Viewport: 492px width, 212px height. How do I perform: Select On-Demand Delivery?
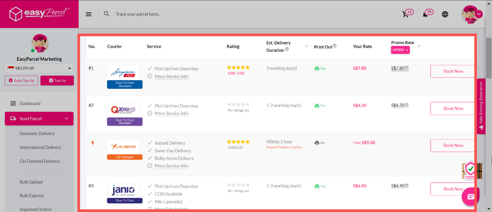click(40, 161)
